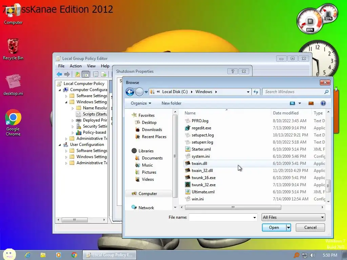Select Computer in navigation pane

(148, 193)
